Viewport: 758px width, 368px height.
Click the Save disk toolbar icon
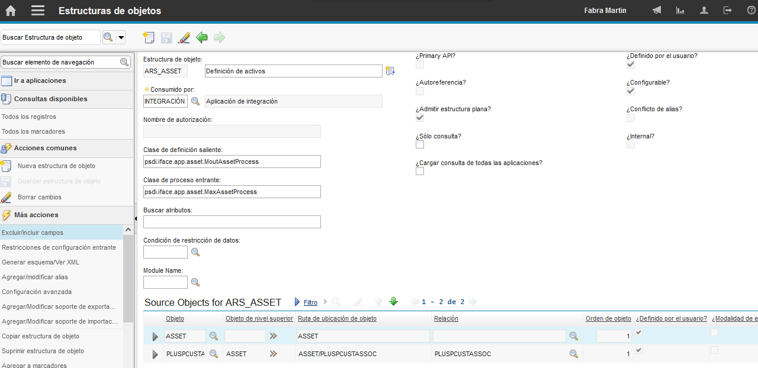(x=166, y=38)
